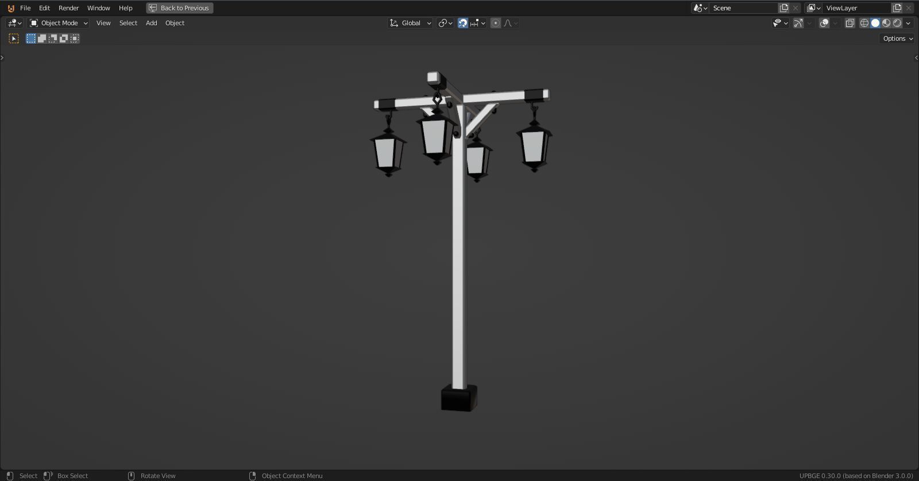Open the Help menu
Screen dimensions: 919x481
tap(125, 8)
